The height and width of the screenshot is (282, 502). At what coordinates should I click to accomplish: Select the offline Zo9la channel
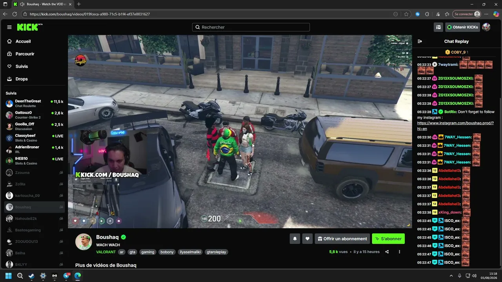34,184
